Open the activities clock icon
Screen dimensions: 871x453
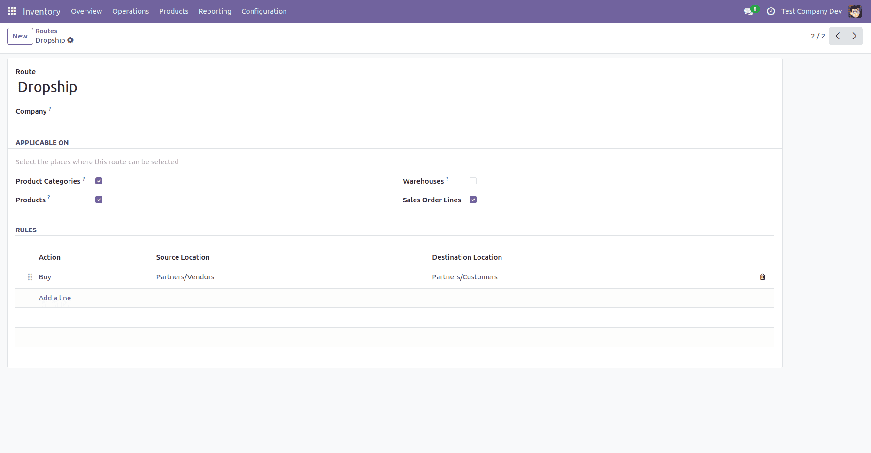tap(771, 11)
